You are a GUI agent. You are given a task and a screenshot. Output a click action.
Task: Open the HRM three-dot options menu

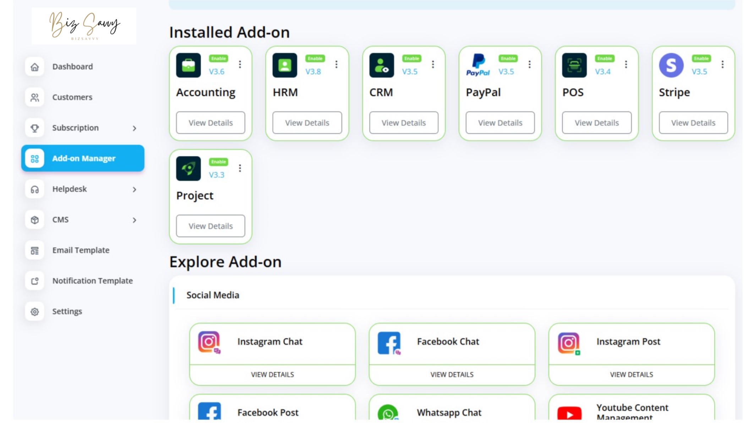coord(337,64)
